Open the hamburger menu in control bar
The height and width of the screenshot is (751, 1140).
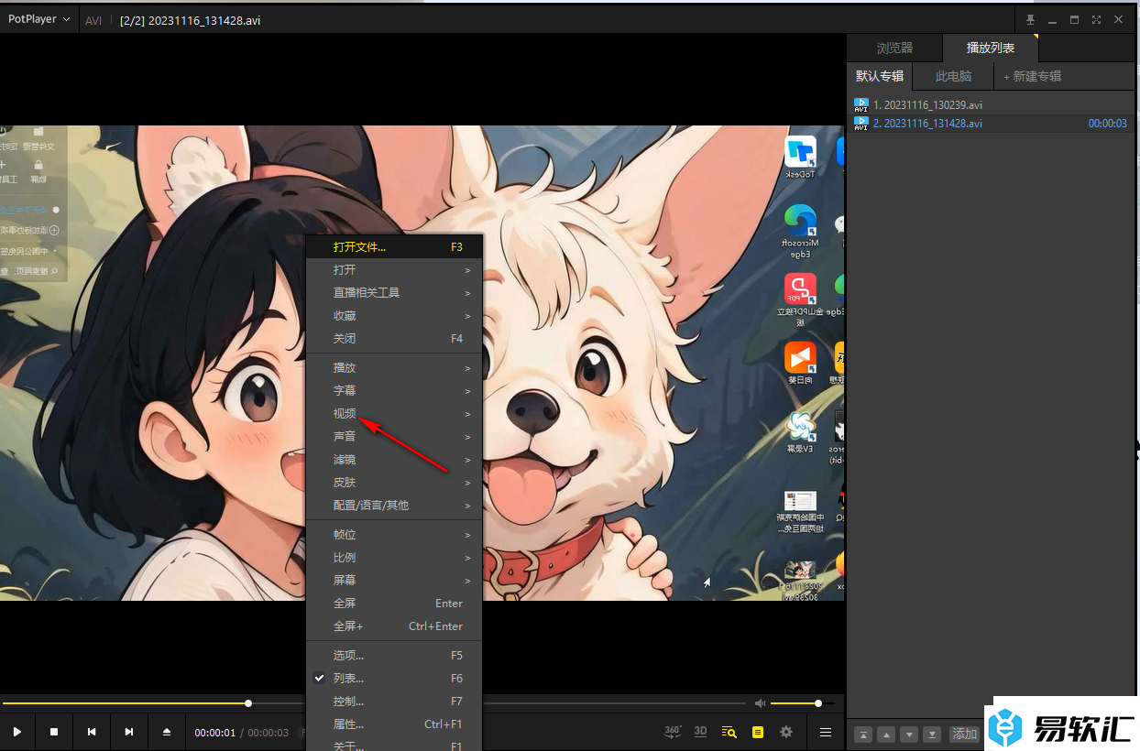(x=826, y=732)
